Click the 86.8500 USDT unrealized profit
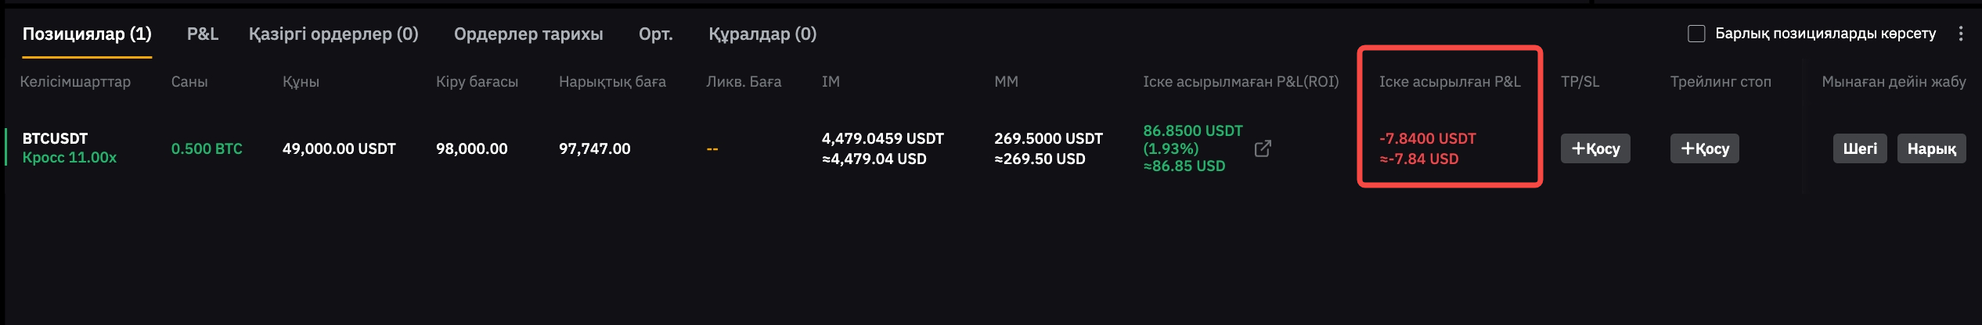The image size is (1982, 325). click(x=1192, y=130)
